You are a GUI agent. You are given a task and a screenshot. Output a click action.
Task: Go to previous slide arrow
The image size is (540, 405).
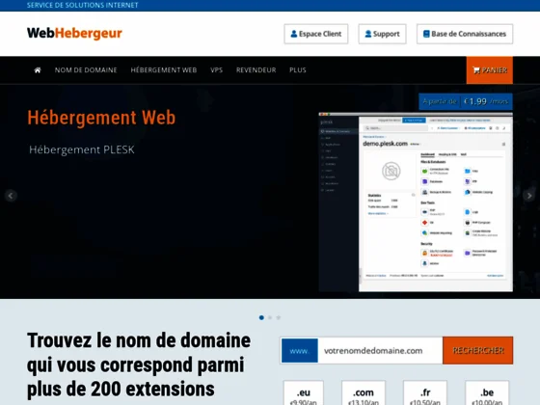click(11, 196)
